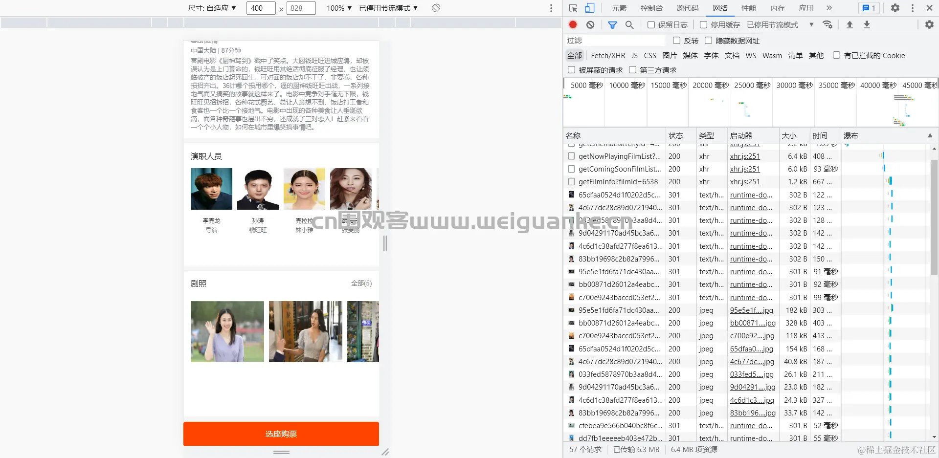Viewport: 939px width, 458px height.
Task: Click the viewport width input field
Action: click(261, 8)
